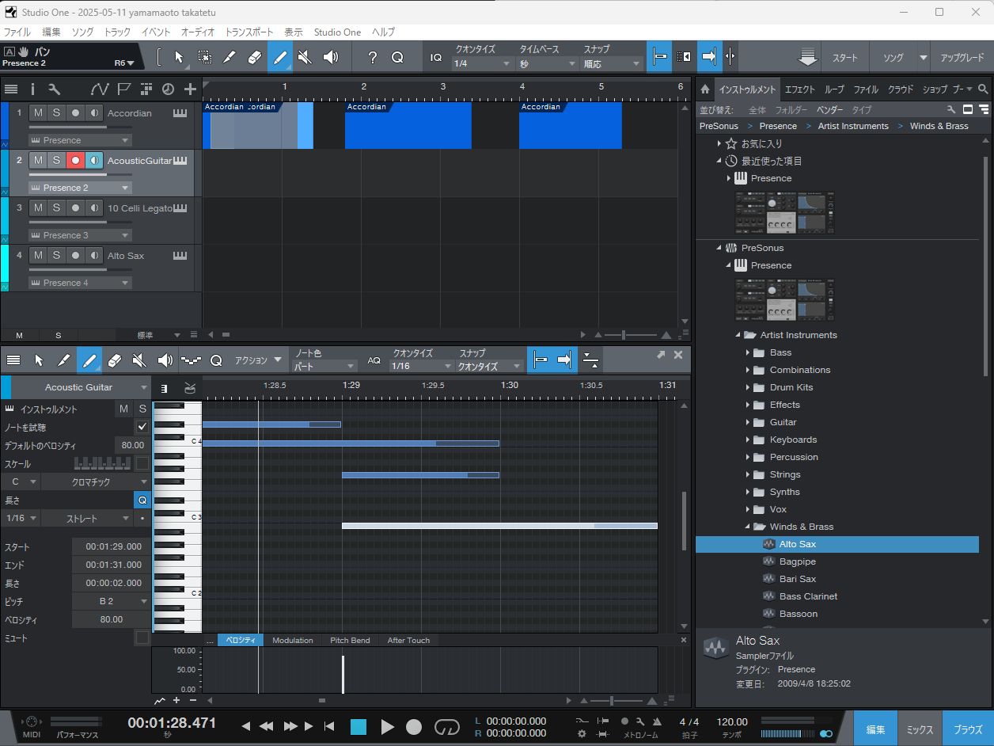Collapse the Winds & Brass folder

pos(747,527)
